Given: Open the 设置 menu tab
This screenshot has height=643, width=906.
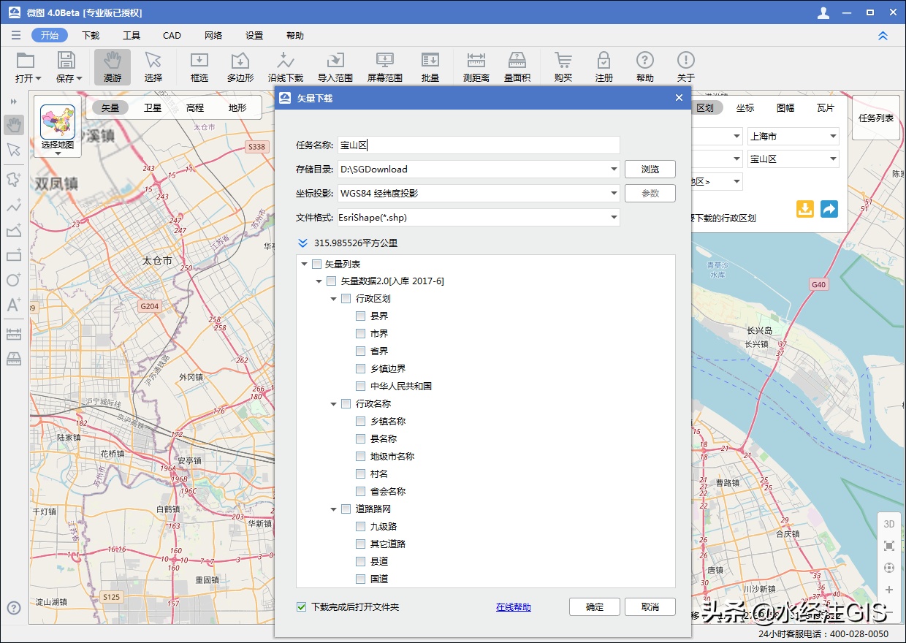Looking at the screenshot, I should click(x=254, y=36).
